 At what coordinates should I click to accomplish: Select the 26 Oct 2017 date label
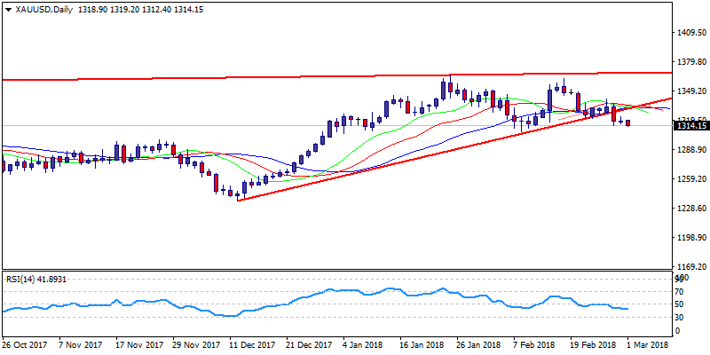coord(25,344)
